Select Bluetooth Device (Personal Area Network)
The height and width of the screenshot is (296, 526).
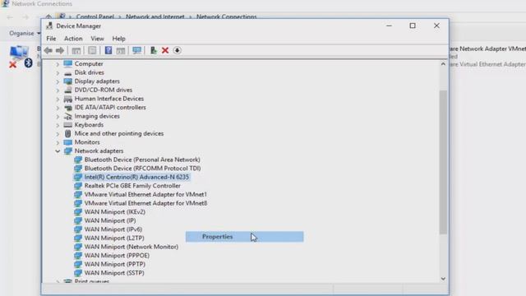click(142, 160)
